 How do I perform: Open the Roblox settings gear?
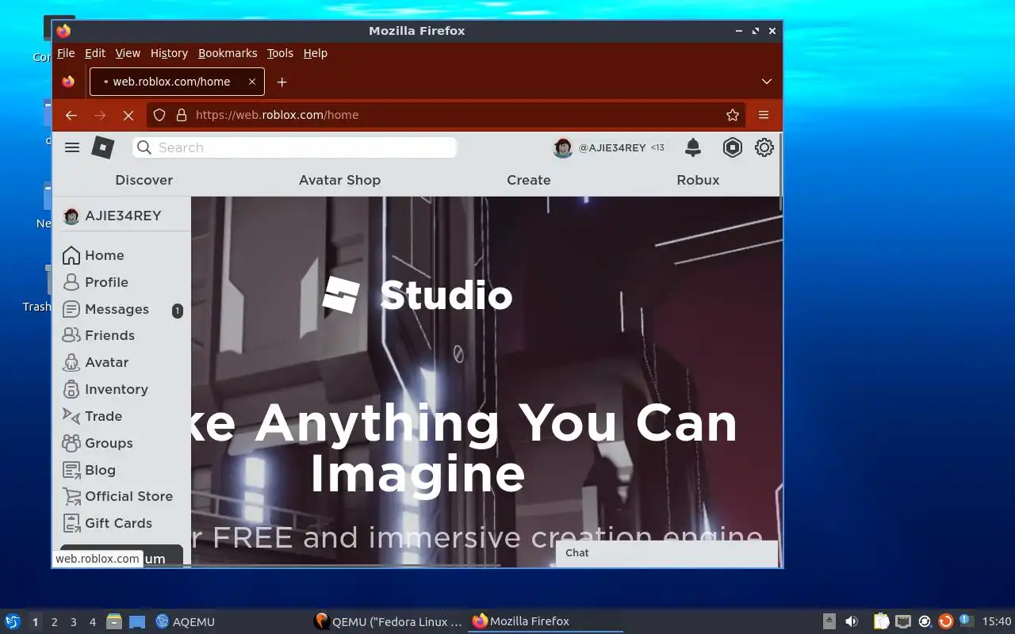pyautogui.click(x=764, y=147)
